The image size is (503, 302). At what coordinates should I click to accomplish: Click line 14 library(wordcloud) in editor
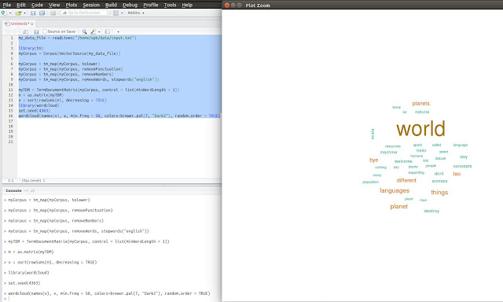(39, 105)
